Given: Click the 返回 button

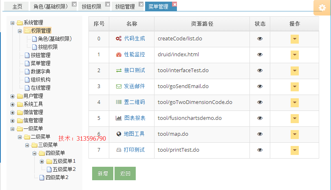Looking at the screenshot, I should pos(125,173).
